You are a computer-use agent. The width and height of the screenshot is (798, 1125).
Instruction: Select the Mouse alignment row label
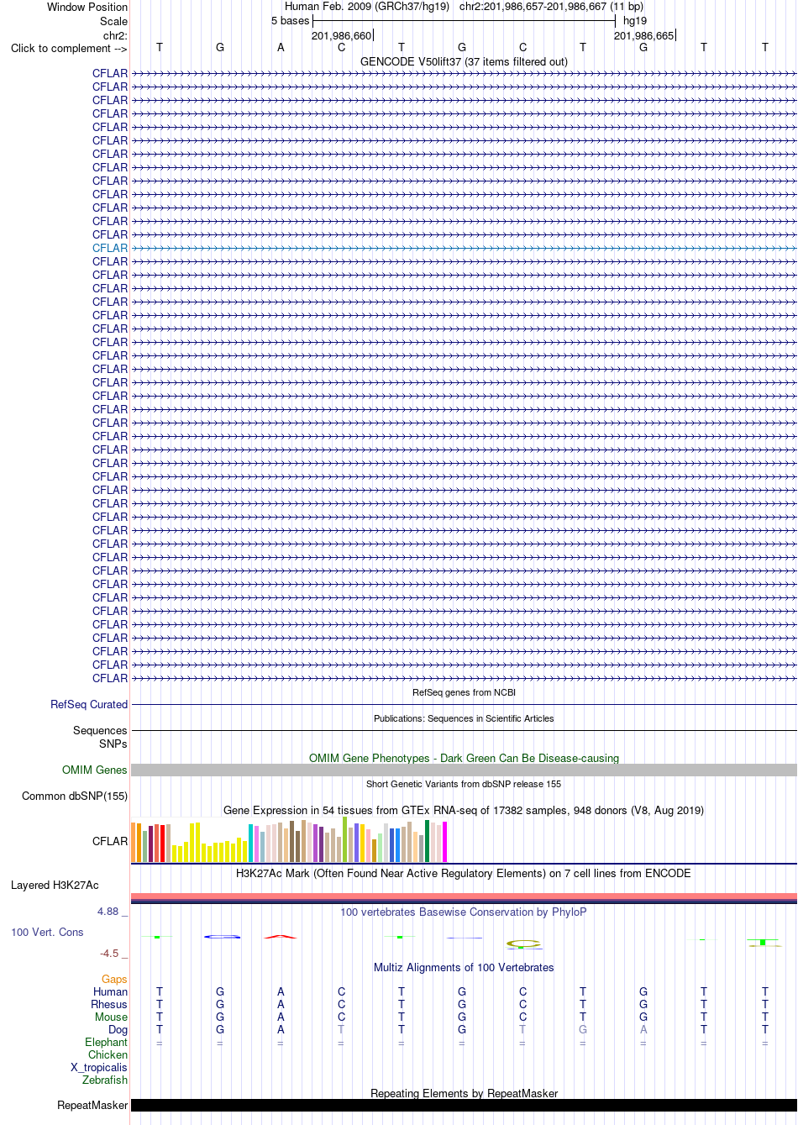point(111,1017)
